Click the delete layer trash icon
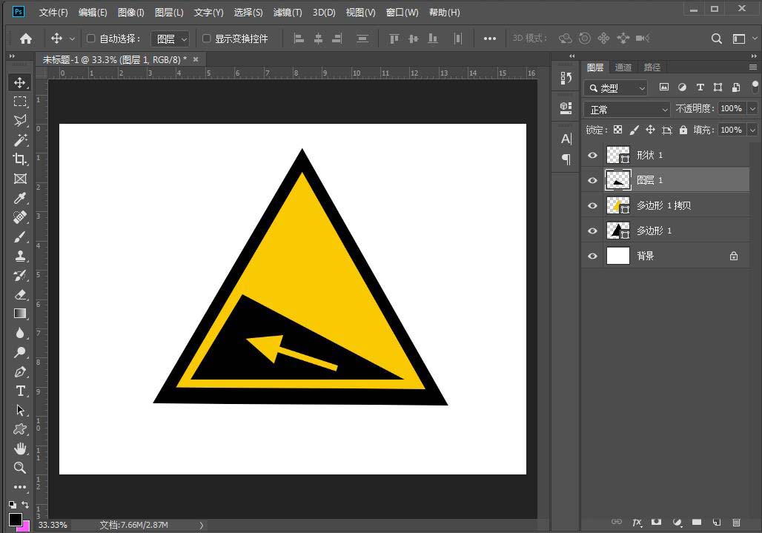762x533 pixels. (736, 523)
